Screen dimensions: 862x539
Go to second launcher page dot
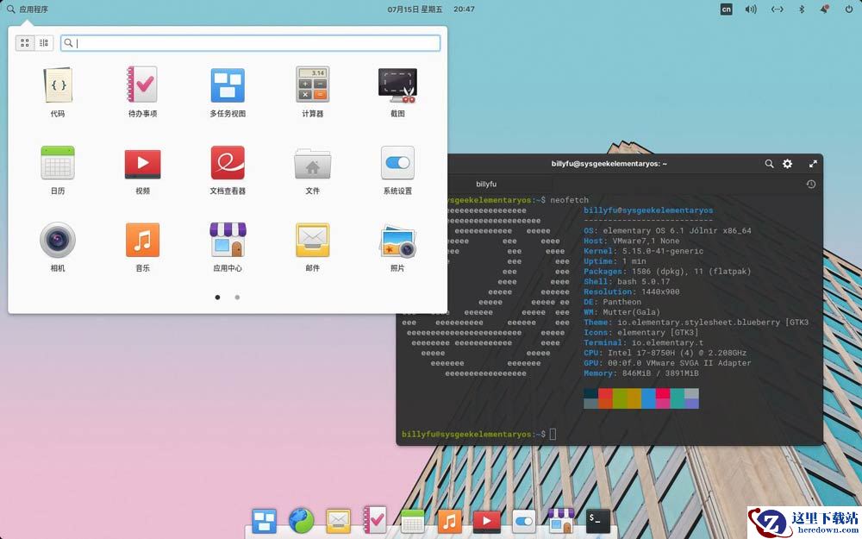pos(237,297)
